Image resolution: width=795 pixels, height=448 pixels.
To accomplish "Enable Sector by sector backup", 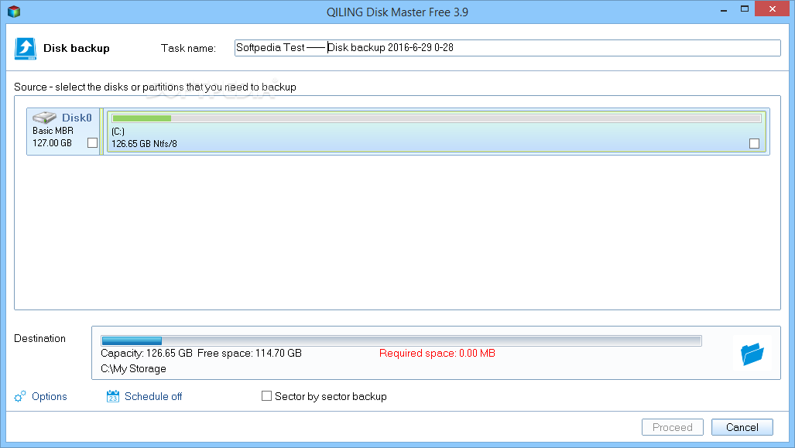I will click(266, 396).
